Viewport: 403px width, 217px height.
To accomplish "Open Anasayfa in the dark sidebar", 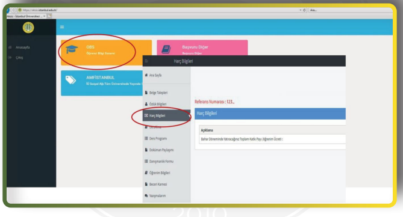I will coord(22,47).
